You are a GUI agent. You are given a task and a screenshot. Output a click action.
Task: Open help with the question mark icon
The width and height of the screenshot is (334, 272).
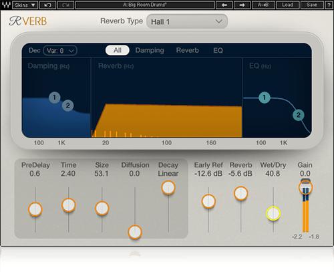point(329,5)
